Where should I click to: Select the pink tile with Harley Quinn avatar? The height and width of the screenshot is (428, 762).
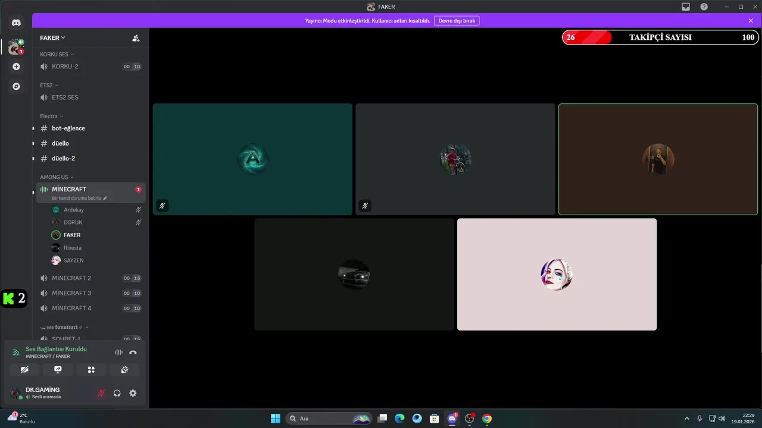[x=557, y=275]
